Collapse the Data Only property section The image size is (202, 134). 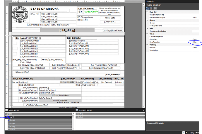click(148, 12)
